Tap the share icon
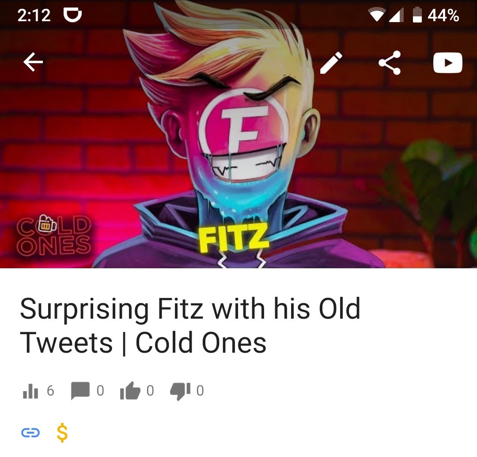 pos(390,62)
